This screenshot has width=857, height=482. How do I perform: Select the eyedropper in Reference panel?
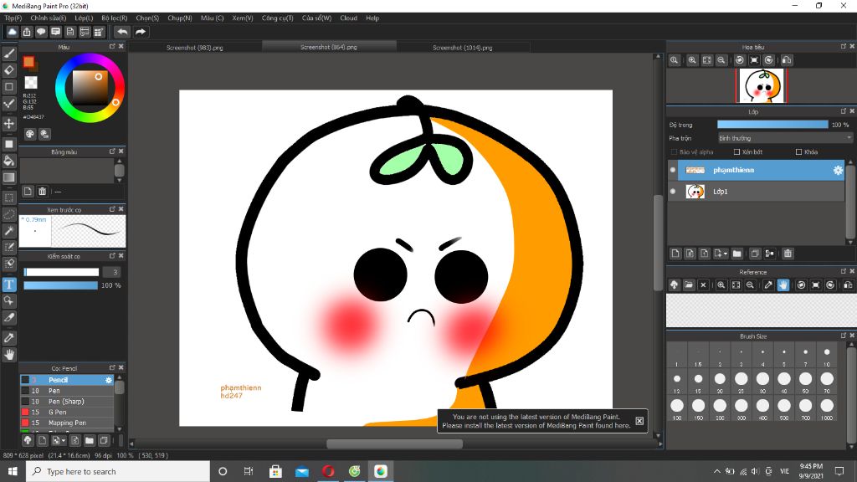pyautogui.click(x=768, y=285)
